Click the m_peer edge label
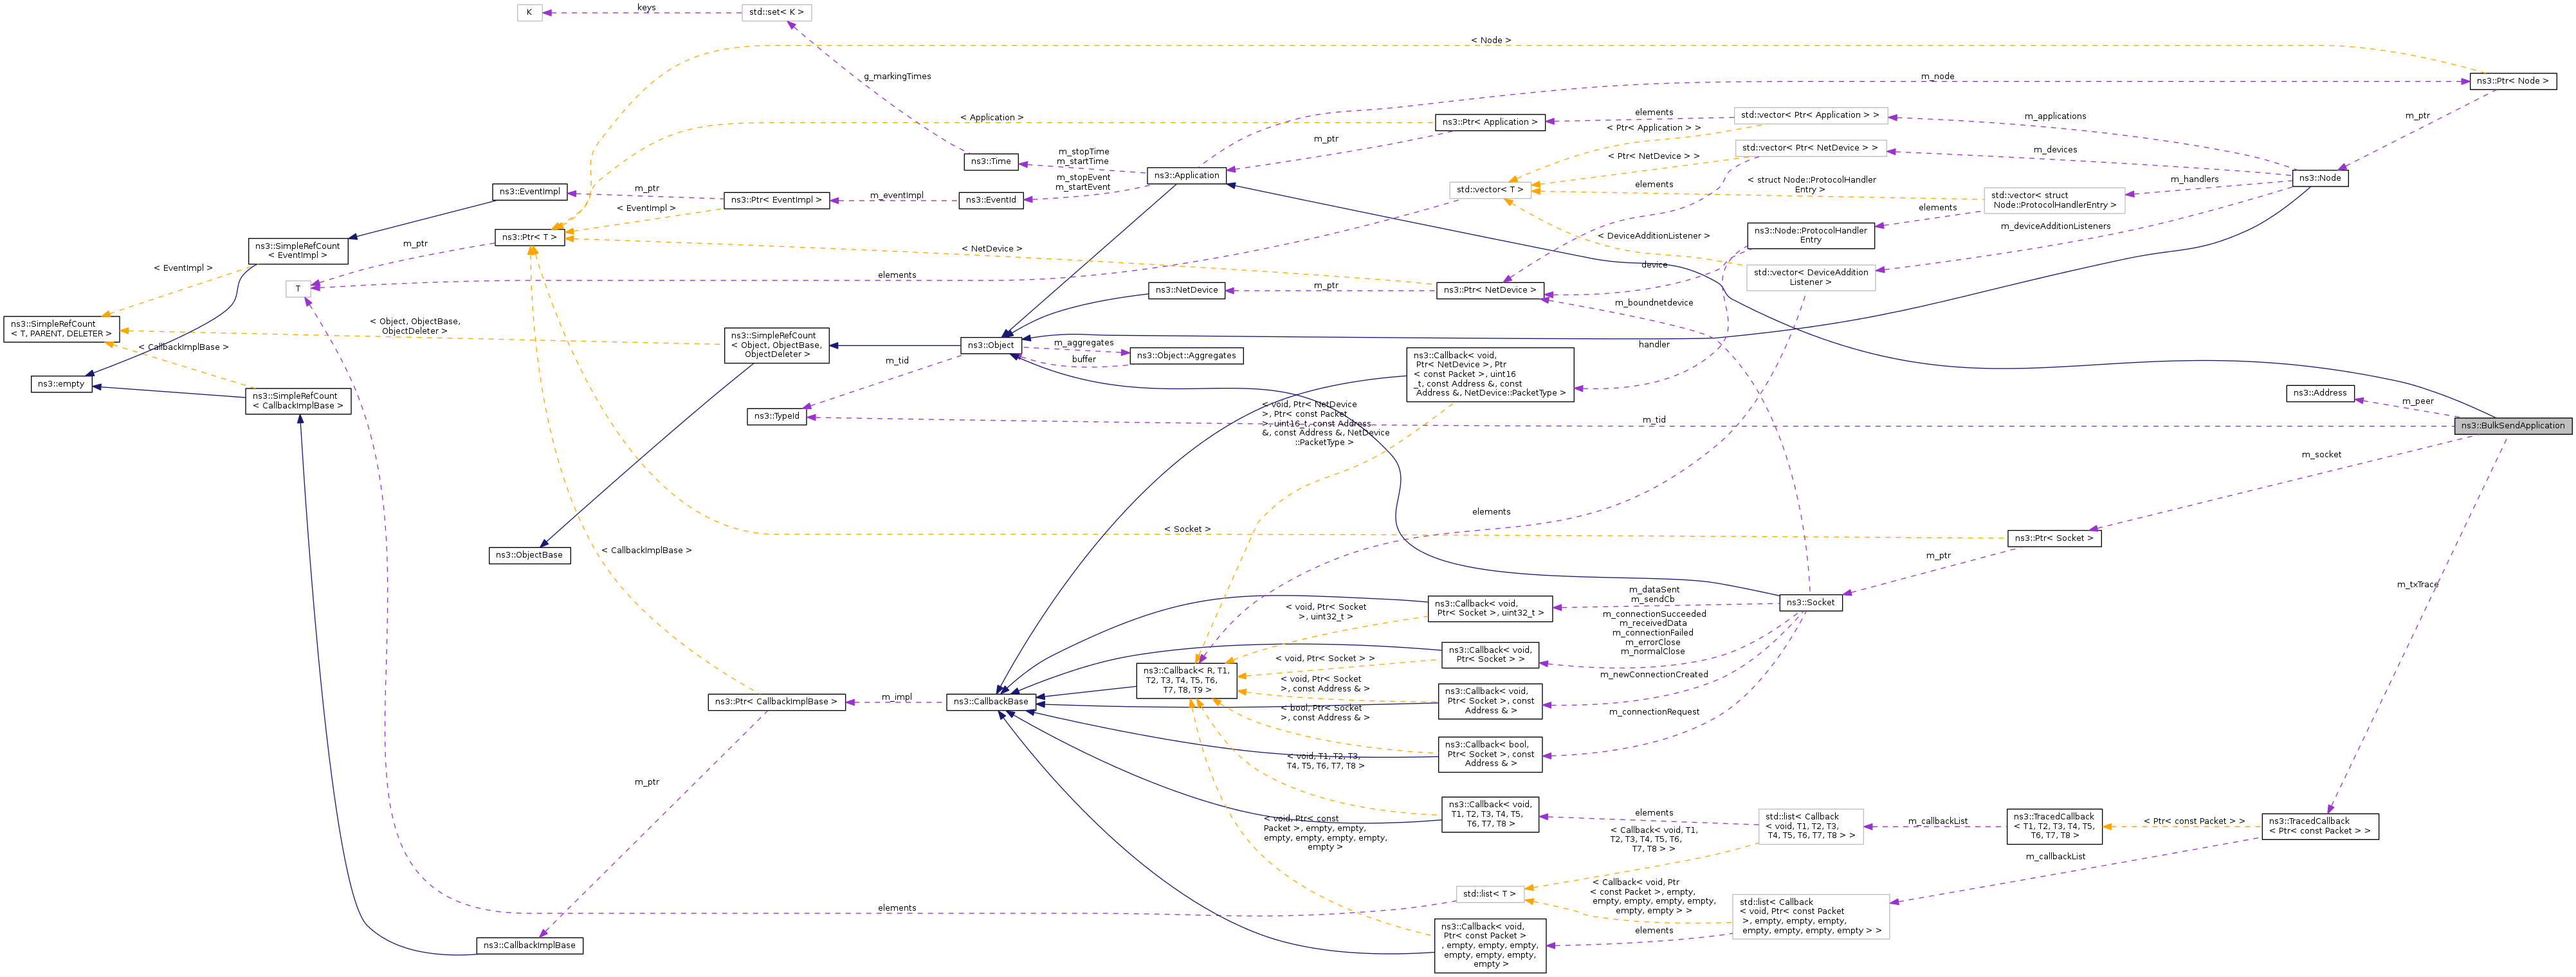 [2418, 401]
